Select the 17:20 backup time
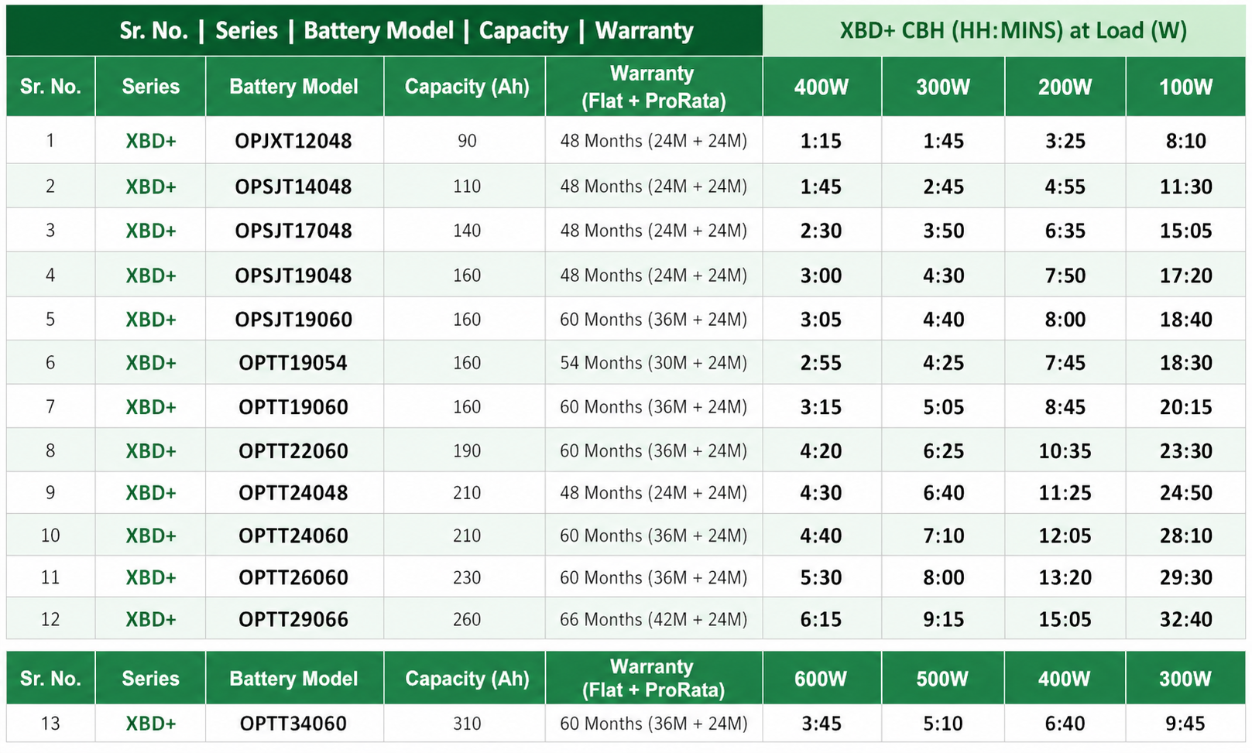This screenshot has height=753, width=1252. click(x=1185, y=276)
